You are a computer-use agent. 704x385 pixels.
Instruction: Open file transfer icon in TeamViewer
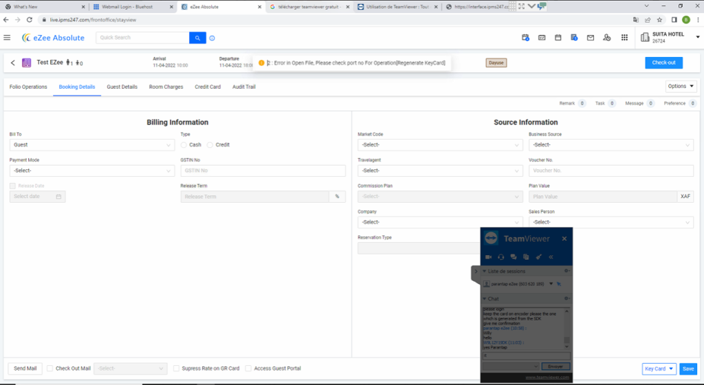coord(526,257)
